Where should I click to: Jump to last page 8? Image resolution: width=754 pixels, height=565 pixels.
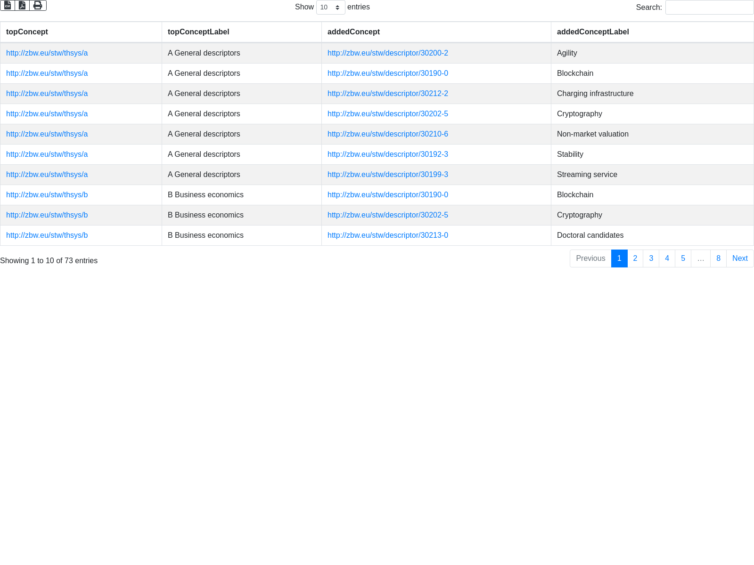click(x=718, y=258)
